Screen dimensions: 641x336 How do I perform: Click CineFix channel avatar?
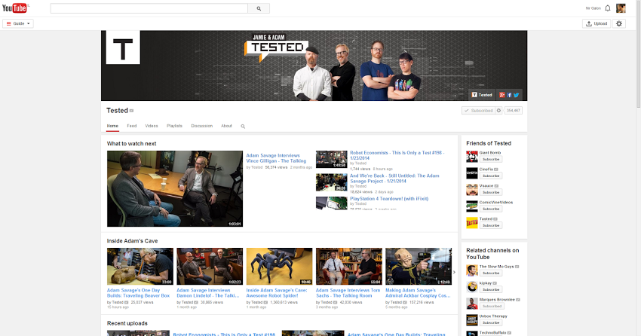472,173
